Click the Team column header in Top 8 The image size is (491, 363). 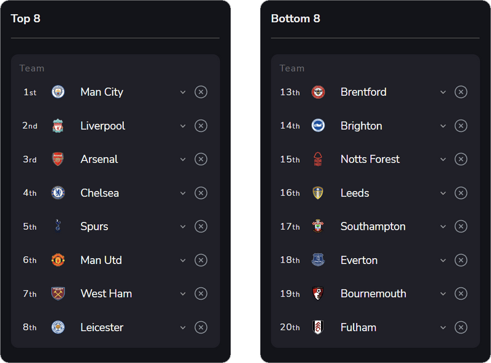coord(31,68)
